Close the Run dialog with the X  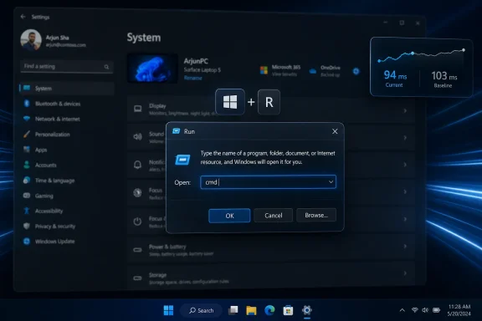(x=335, y=131)
